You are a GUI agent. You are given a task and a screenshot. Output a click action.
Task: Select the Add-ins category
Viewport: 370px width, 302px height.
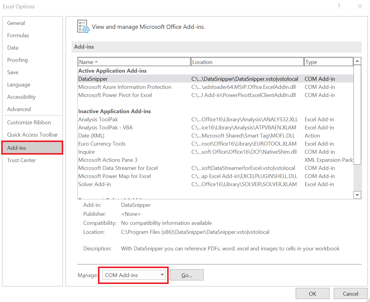tap(32, 148)
